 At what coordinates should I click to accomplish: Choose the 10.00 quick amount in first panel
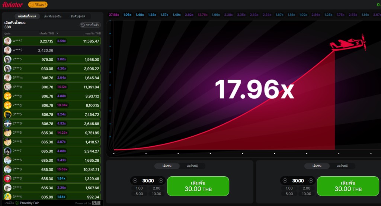[157, 194]
